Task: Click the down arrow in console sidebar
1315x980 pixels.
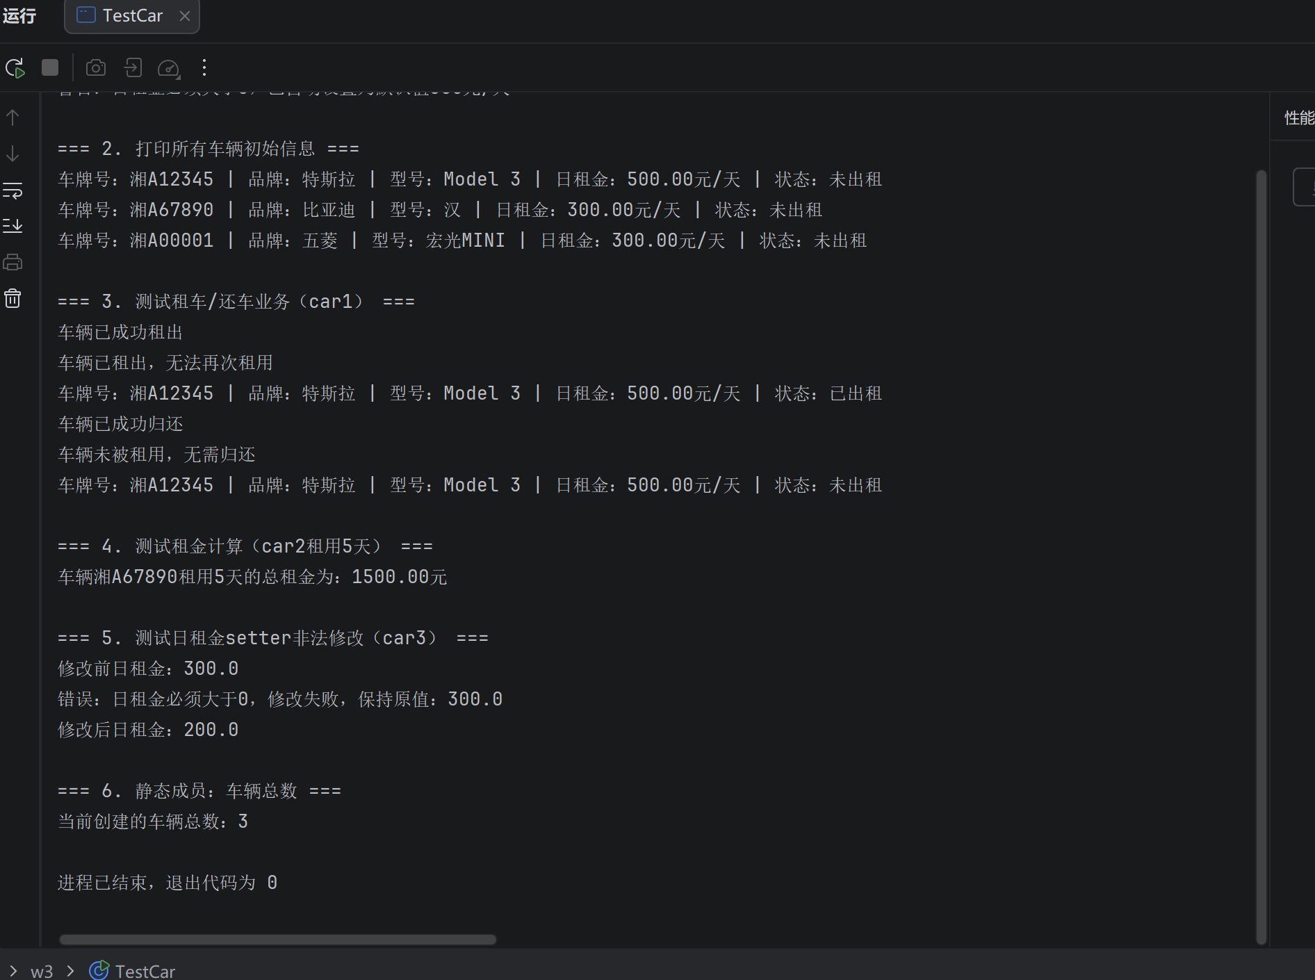Action: [x=13, y=154]
